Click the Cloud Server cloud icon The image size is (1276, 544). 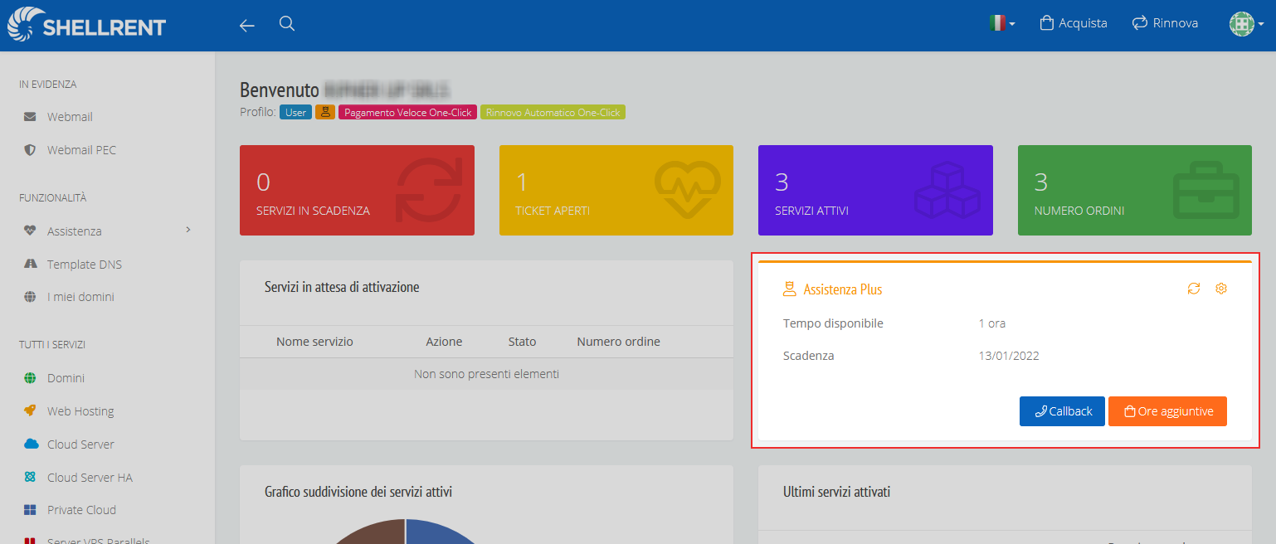(31, 444)
